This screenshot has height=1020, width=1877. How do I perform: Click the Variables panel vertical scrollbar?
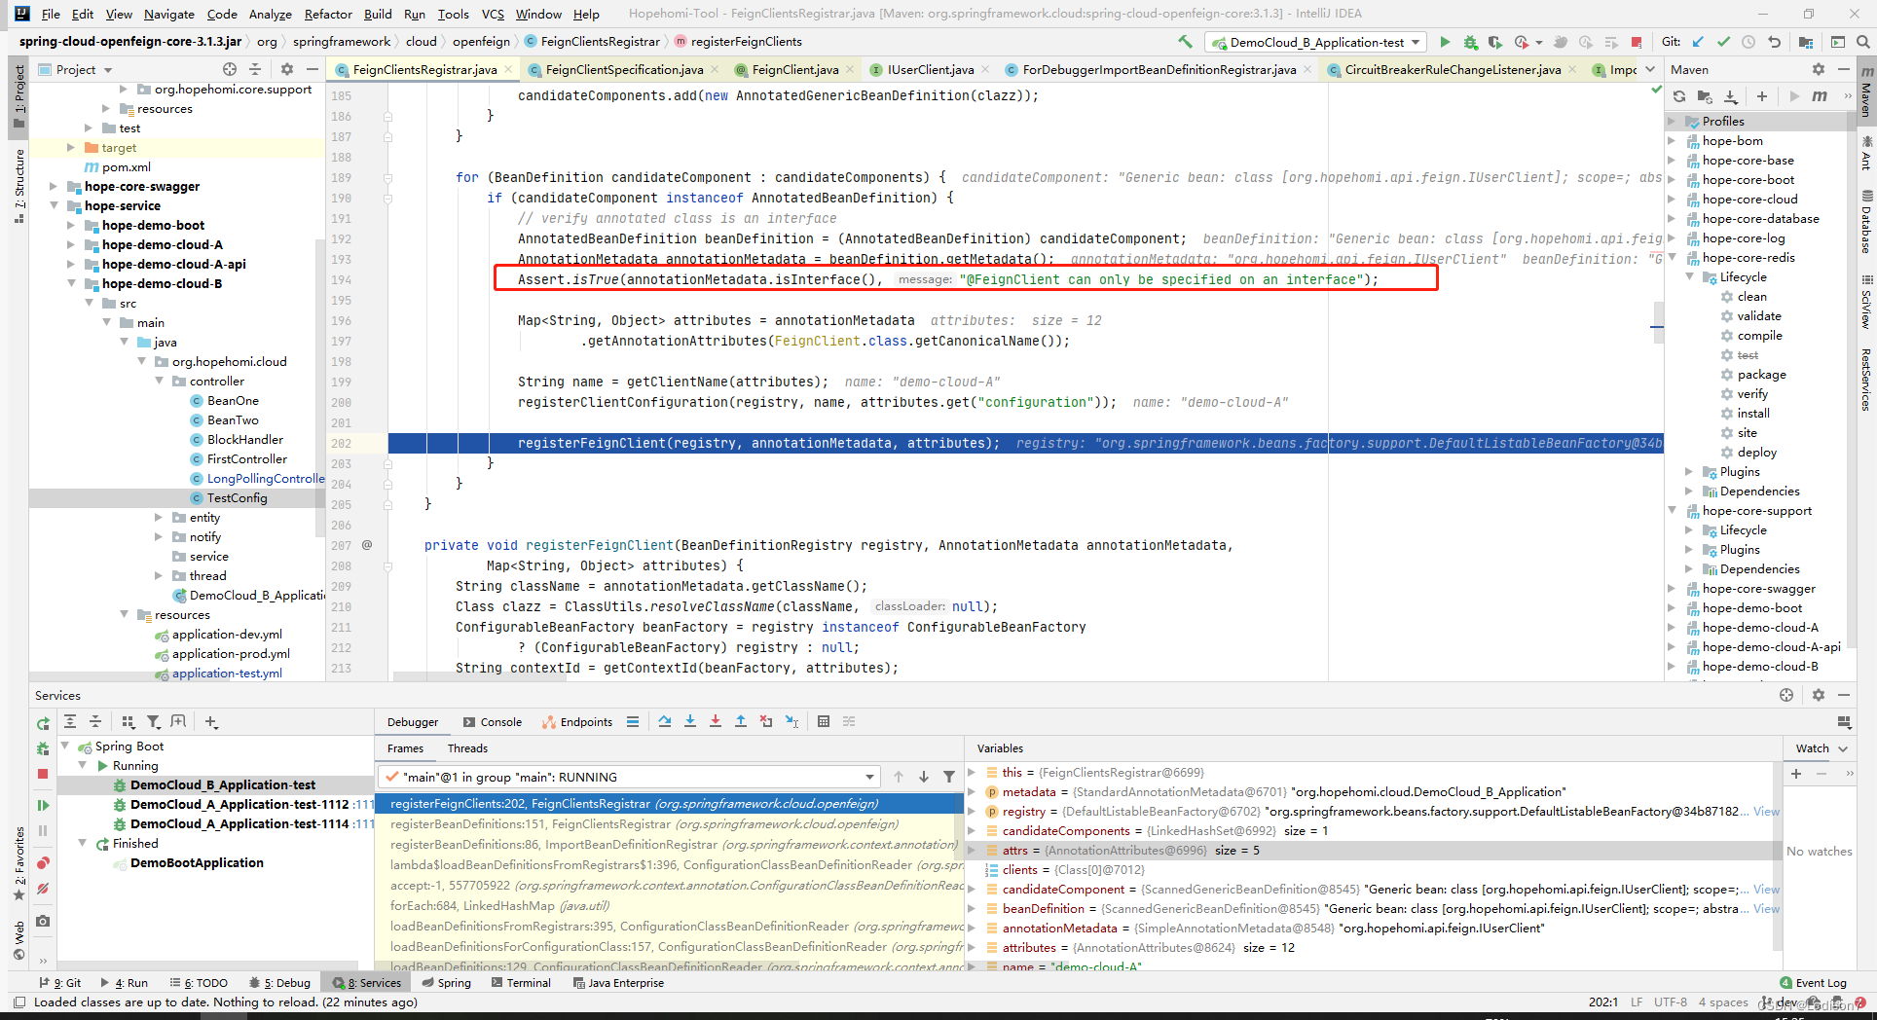(1778, 856)
